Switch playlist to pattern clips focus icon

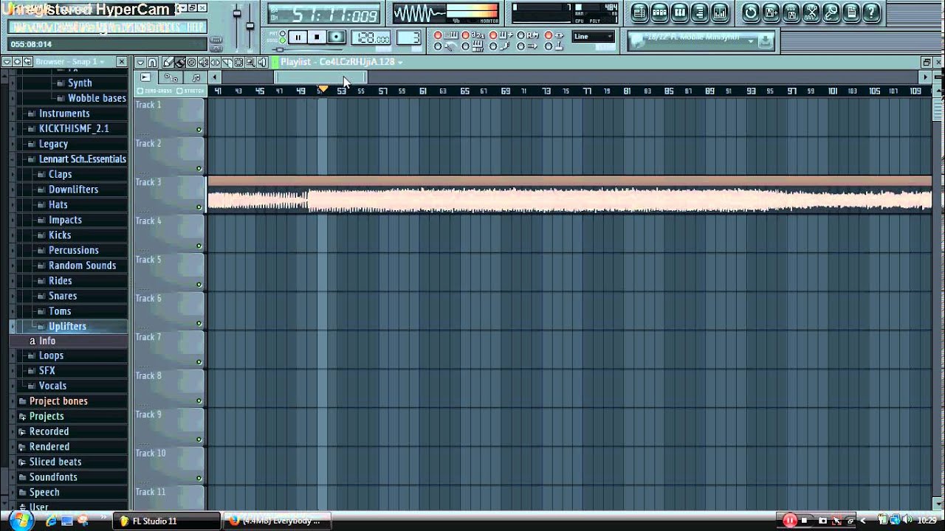tap(145, 77)
